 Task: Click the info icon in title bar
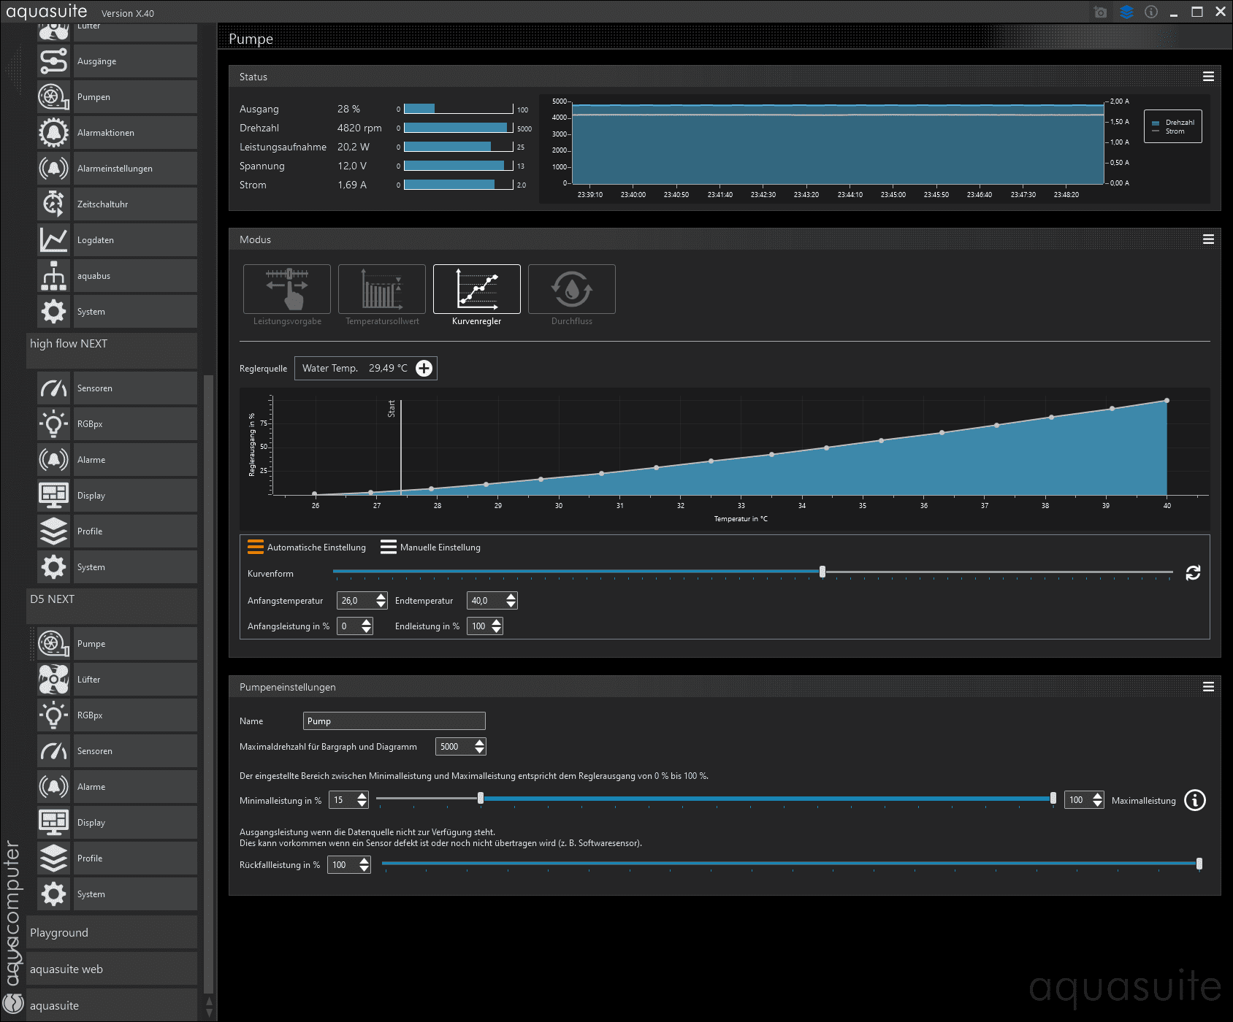click(x=1151, y=12)
